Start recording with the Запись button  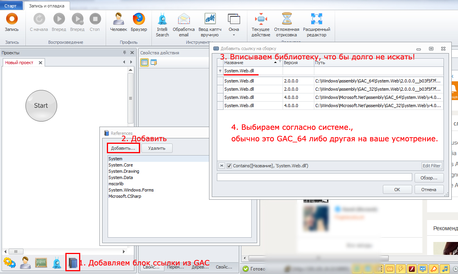(x=12, y=22)
